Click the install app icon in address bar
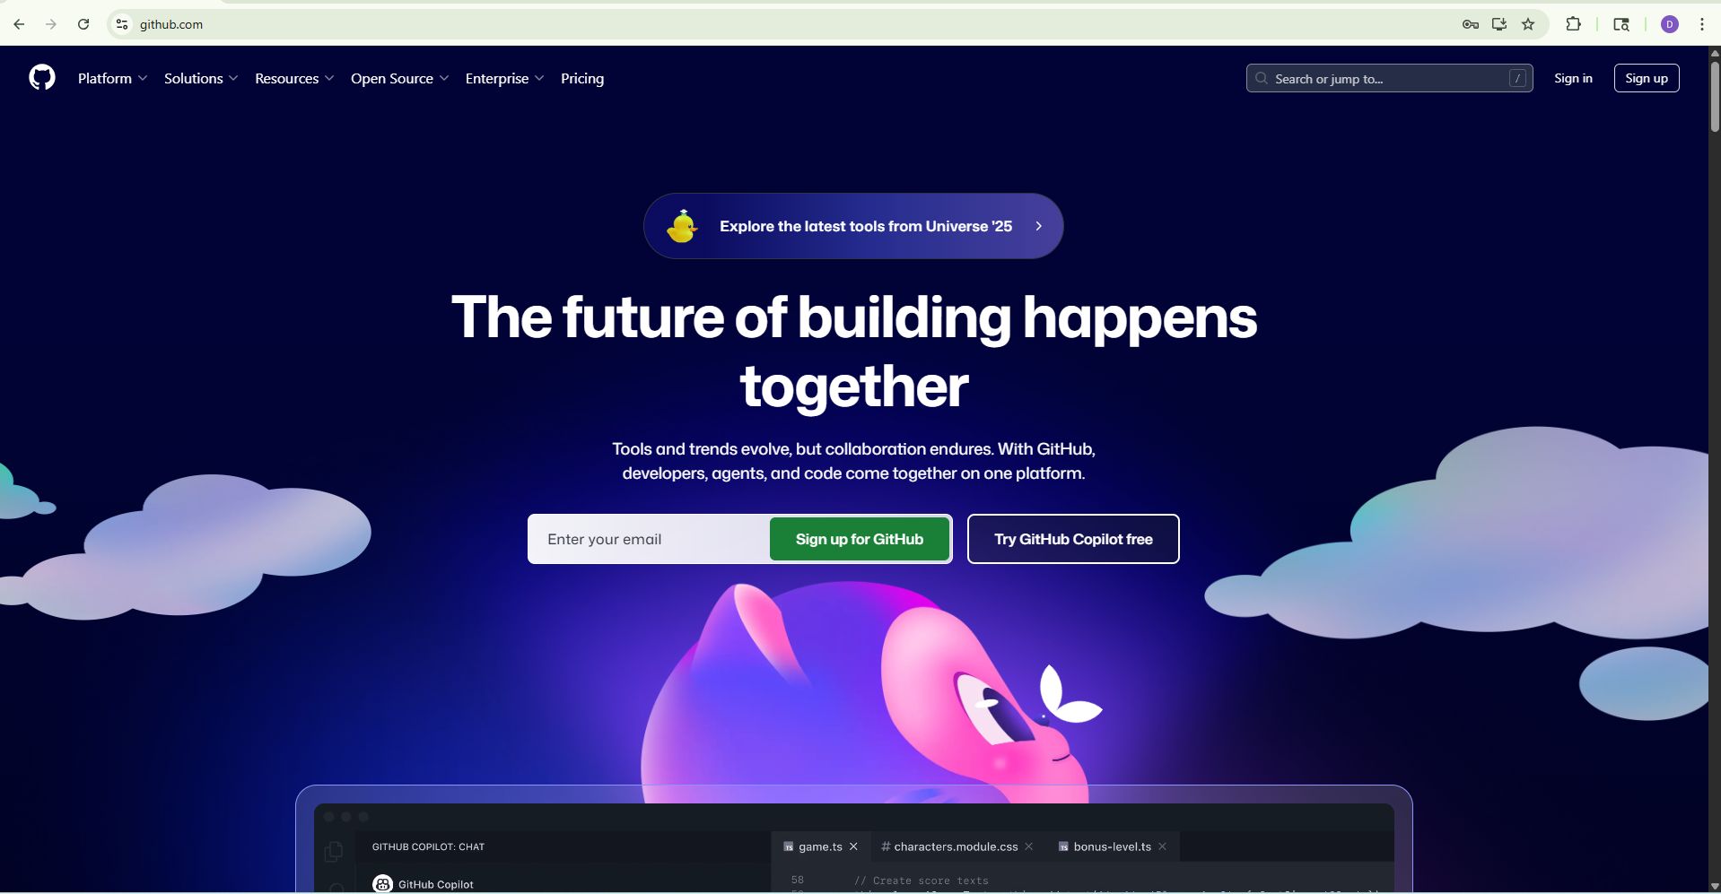 click(1499, 24)
